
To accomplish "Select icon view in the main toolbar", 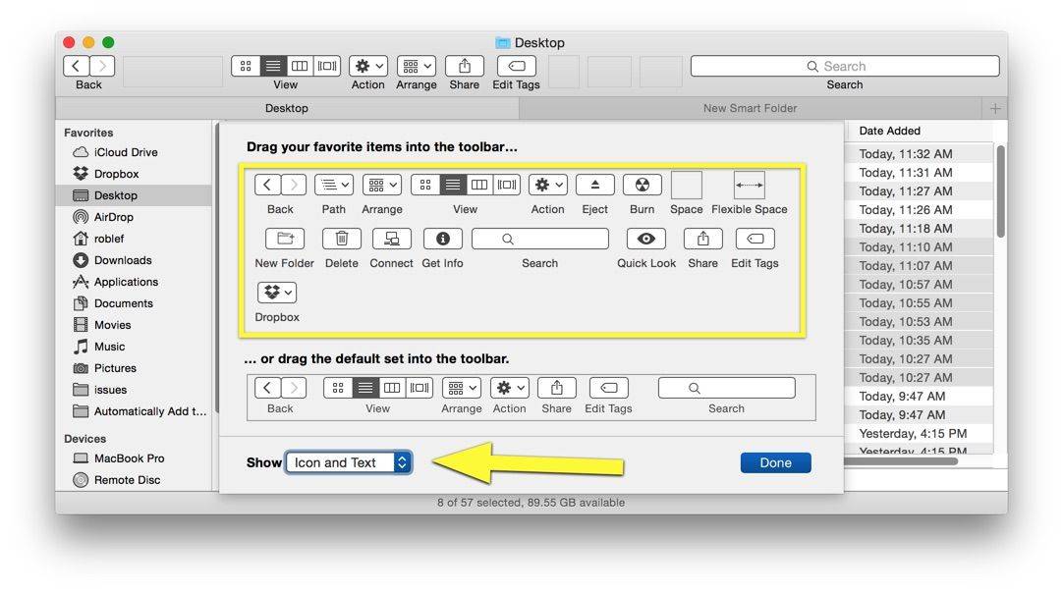I will coord(246,66).
